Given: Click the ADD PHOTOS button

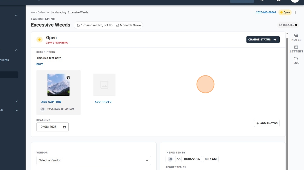Looking at the screenshot, I should click(267, 123).
